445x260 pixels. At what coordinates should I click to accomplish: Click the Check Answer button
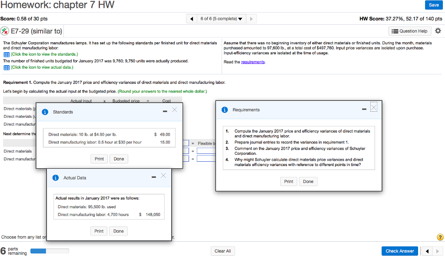tap(399, 251)
